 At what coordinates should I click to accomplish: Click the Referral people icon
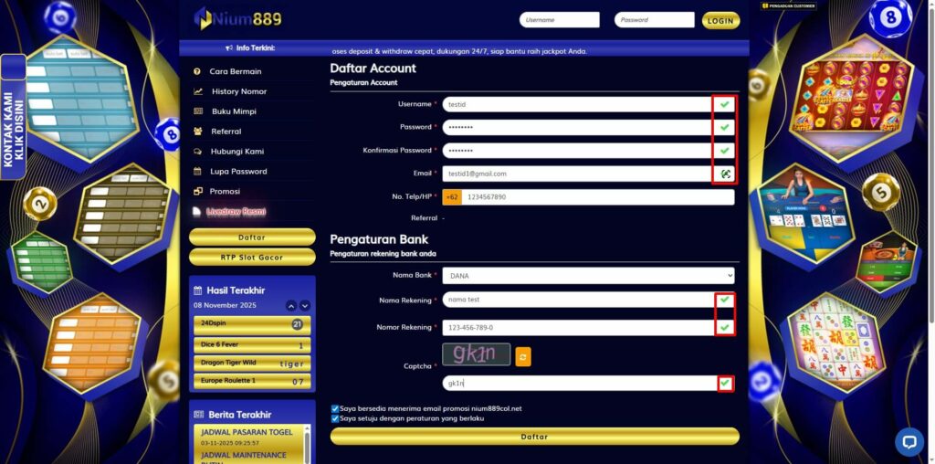pyautogui.click(x=198, y=132)
